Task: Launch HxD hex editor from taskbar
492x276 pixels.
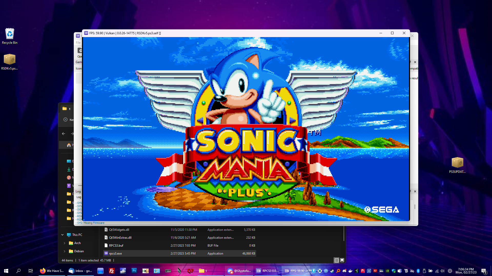Action: tap(146, 271)
